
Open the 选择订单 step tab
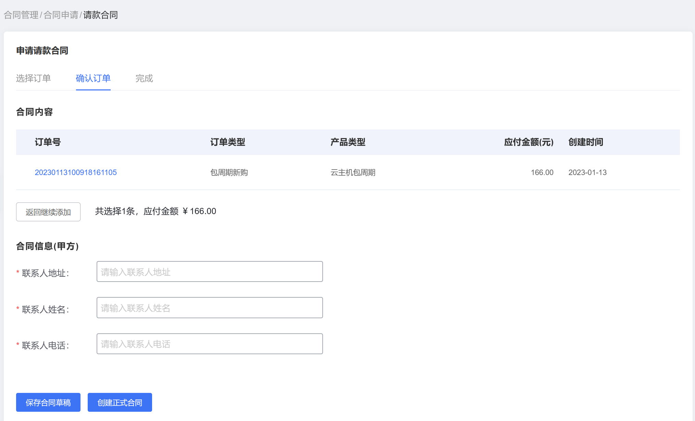(33, 78)
